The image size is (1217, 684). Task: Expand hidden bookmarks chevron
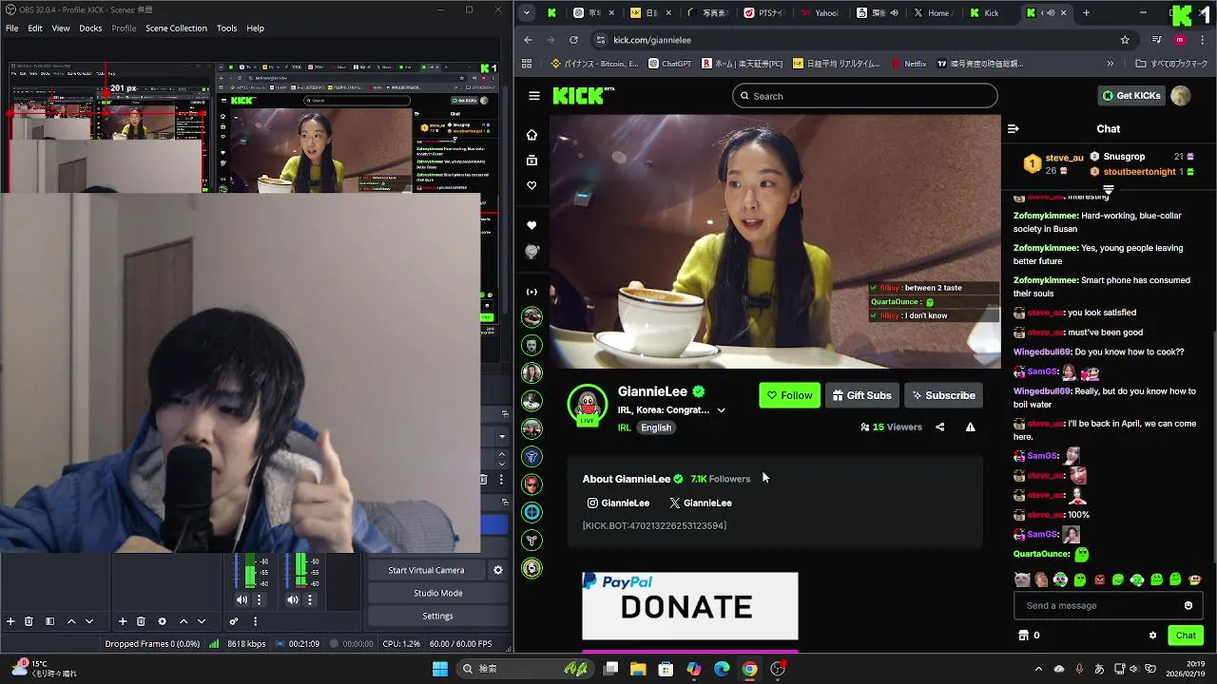pos(1110,64)
